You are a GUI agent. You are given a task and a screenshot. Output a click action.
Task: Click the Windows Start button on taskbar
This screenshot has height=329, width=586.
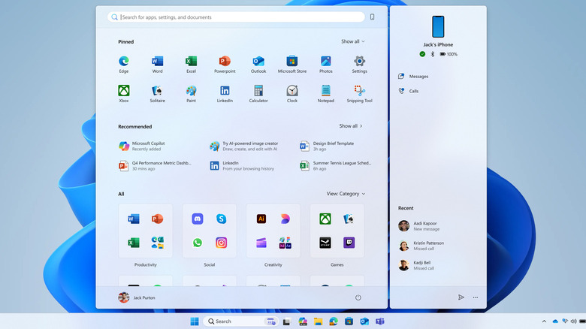coord(195,321)
